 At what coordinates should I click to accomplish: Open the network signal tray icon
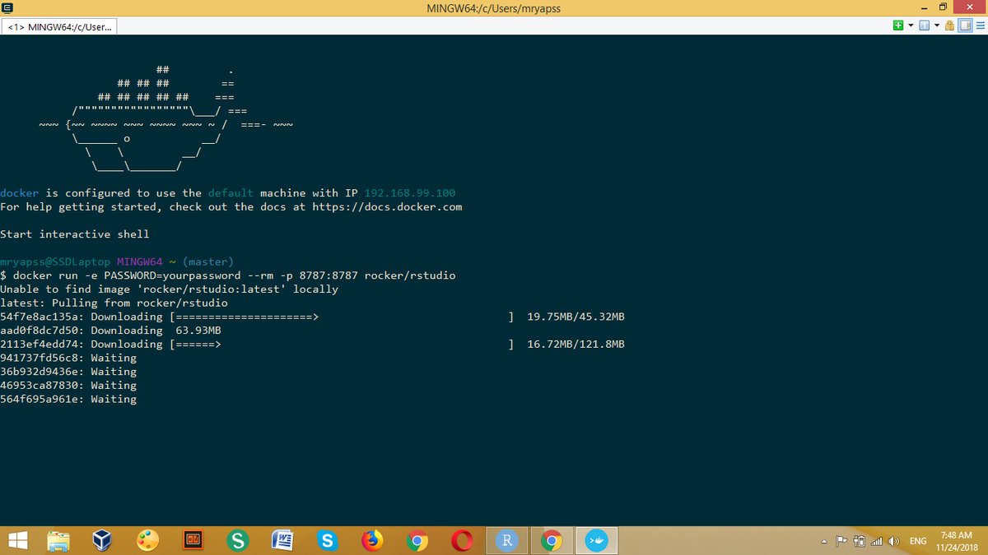pyautogui.click(x=876, y=542)
